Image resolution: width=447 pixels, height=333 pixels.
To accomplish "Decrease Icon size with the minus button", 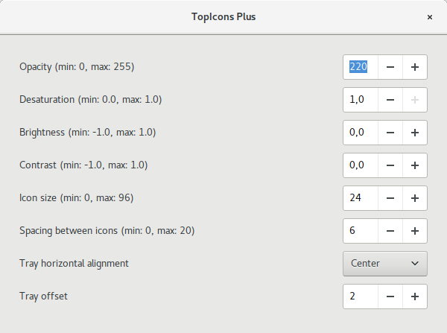I will 390,198.
